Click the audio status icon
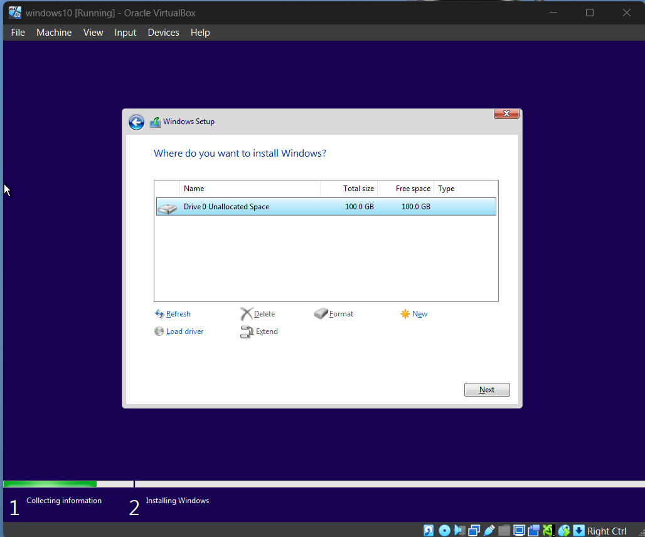Viewport: 645px width, 537px height. (x=459, y=531)
